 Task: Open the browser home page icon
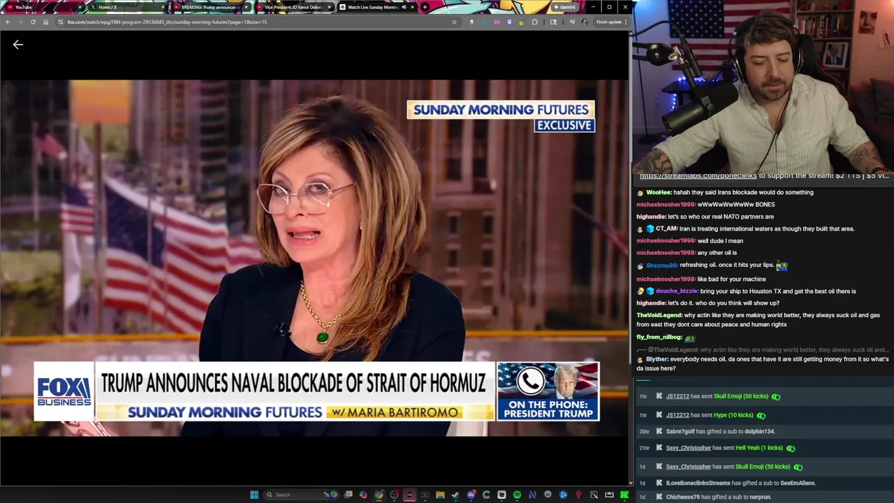45,22
